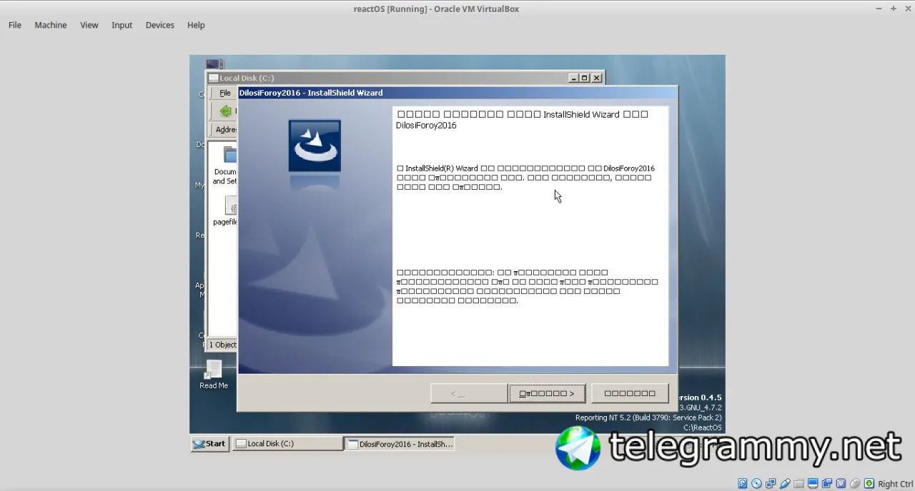Click green Back arrow in Local Disk window
This screenshot has width=915, height=491.
coord(226,111)
